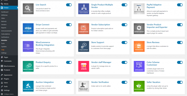The image size is (187, 96).
Task: Click the PayPal Adaptive Payments module icon
Action: coord(139,9)
